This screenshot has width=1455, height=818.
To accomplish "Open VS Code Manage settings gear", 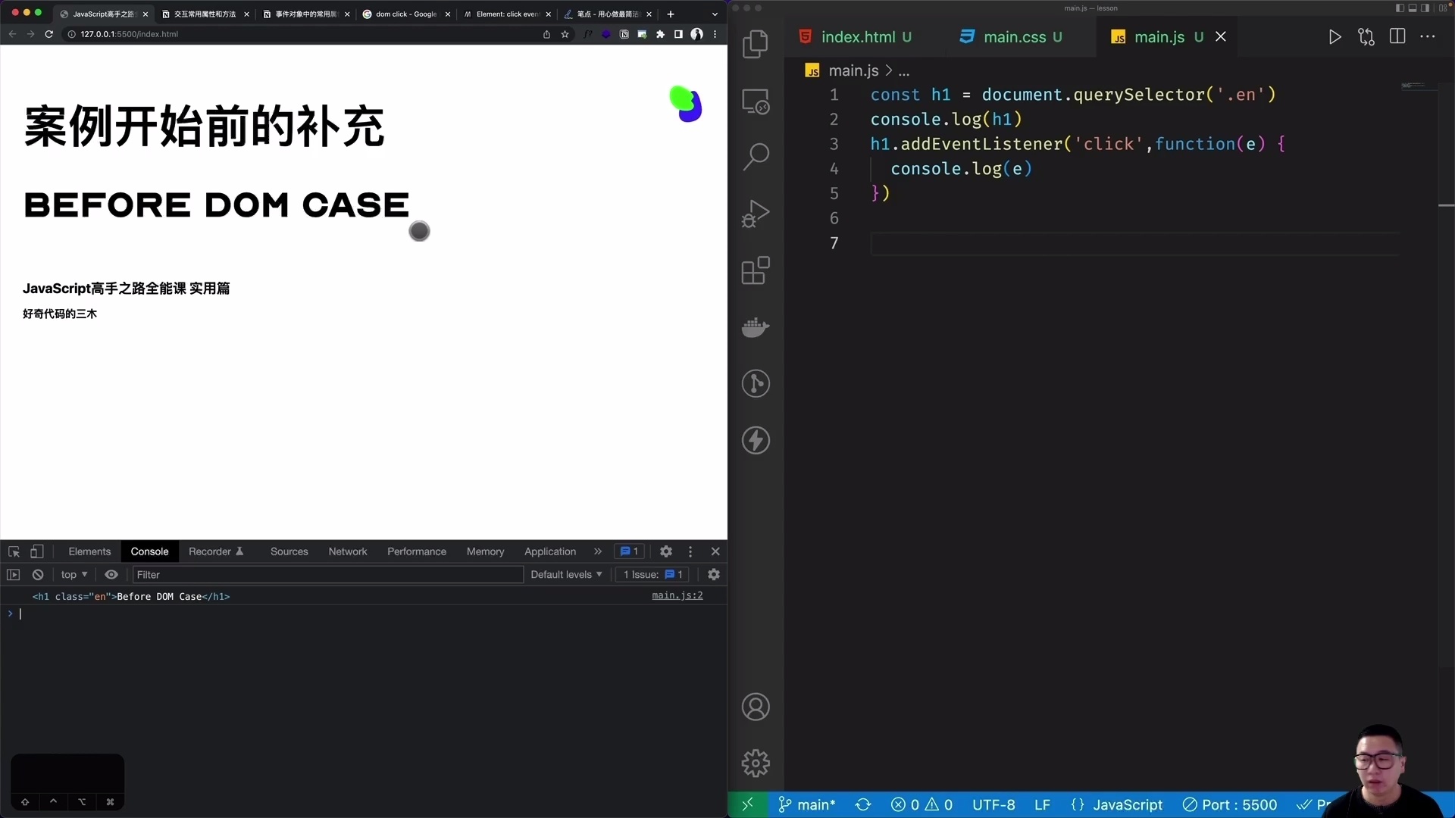I will [x=756, y=763].
